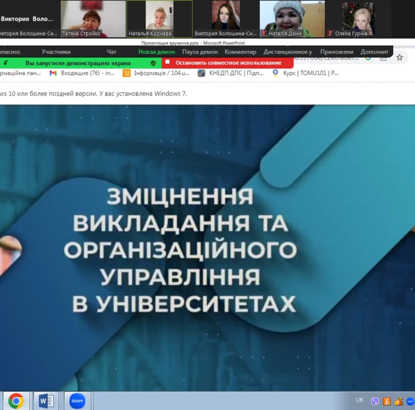Click the Zoom icon in system tray
Viewport: 415px width, 410px height.
point(410,401)
